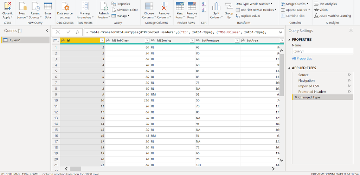Open the Advanced Editor
360x175 pixels.
[125, 10]
